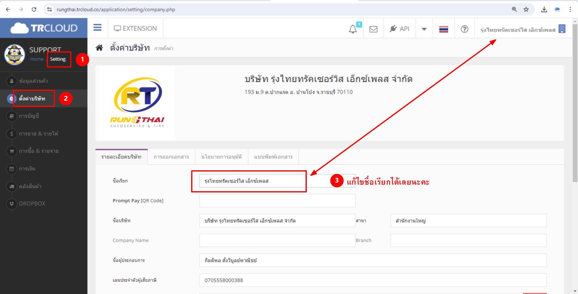Open การขาย & รายได้ in sidebar

coord(39,134)
